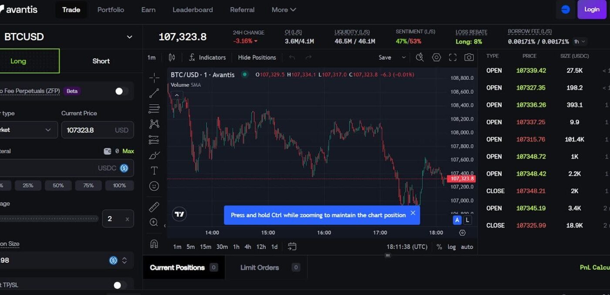Image resolution: width=610 pixels, height=295 pixels.
Task: Dismiss the Ctrl zoom tip banner
Action: coord(413,213)
